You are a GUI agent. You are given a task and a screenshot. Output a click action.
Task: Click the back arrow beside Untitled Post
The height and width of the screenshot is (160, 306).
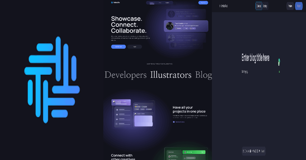pyautogui.click(x=220, y=6)
